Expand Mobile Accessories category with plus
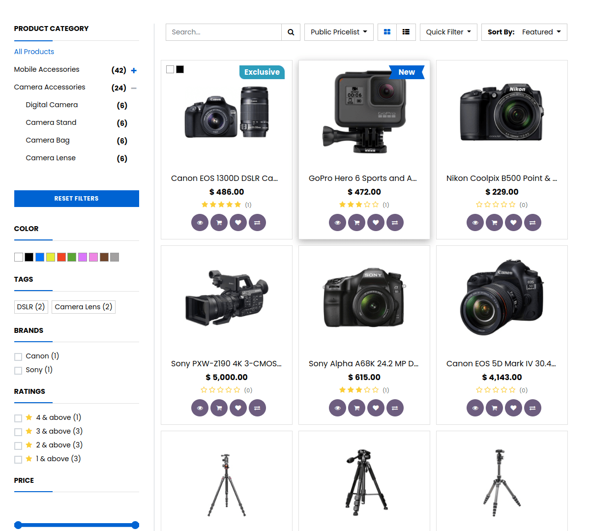 point(134,70)
